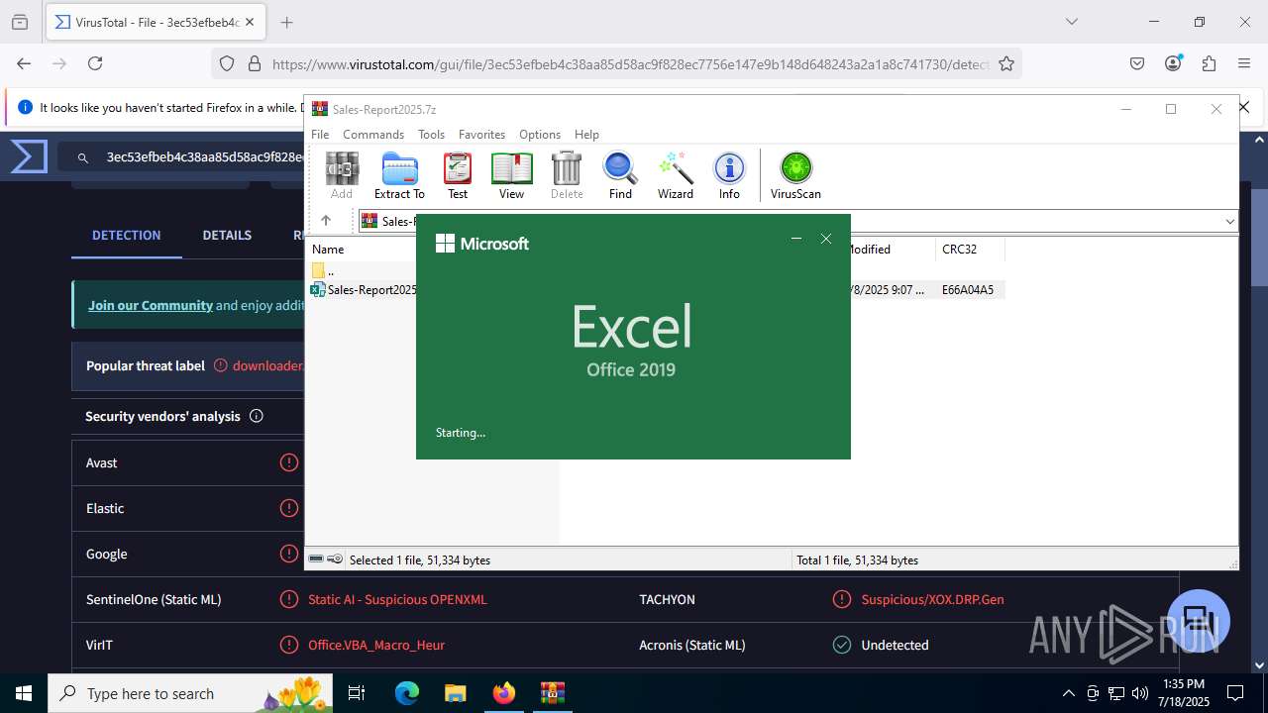This screenshot has width=1268, height=713.
Task: Click the Office.VBA_Macro_Heur detection text
Action: 376,645
